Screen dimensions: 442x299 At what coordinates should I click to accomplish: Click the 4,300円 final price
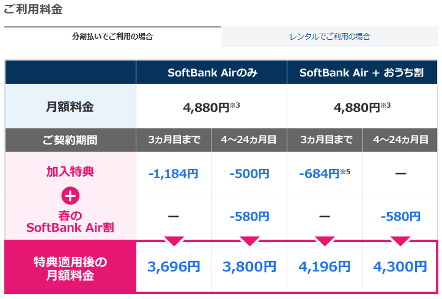pos(400,267)
